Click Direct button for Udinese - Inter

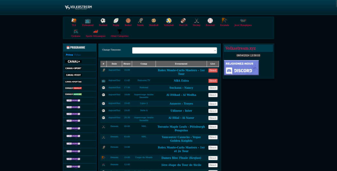click(x=213, y=111)
